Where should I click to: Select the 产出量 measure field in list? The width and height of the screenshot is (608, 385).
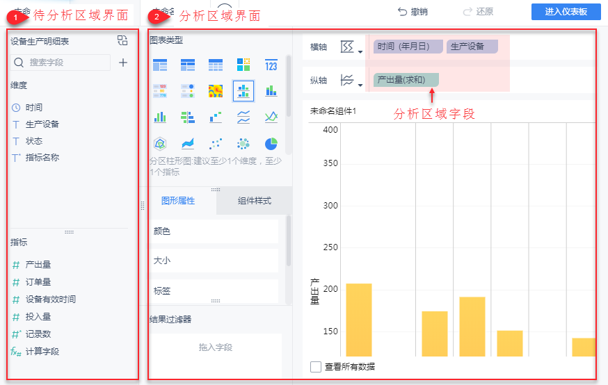tap(38, 265)
